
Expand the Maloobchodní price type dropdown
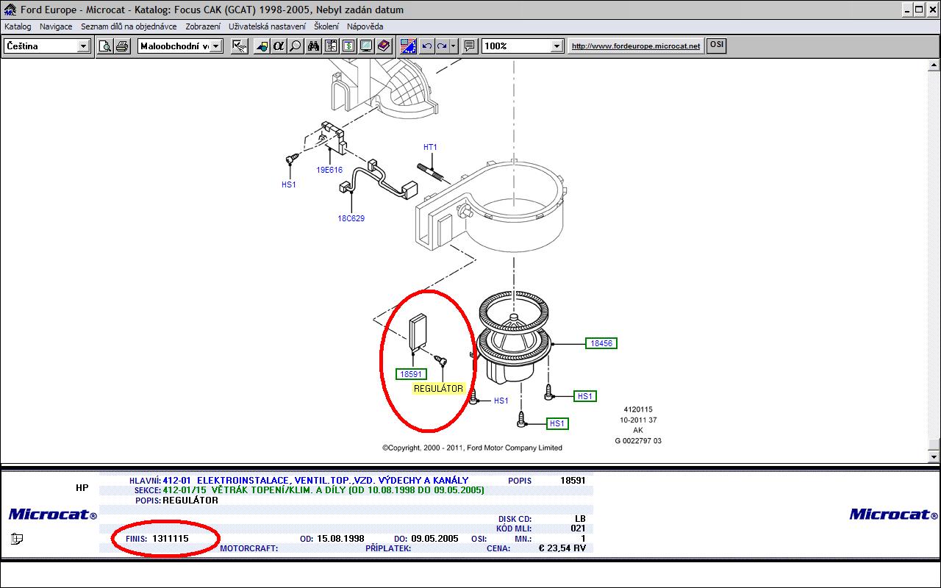[215, 46]
